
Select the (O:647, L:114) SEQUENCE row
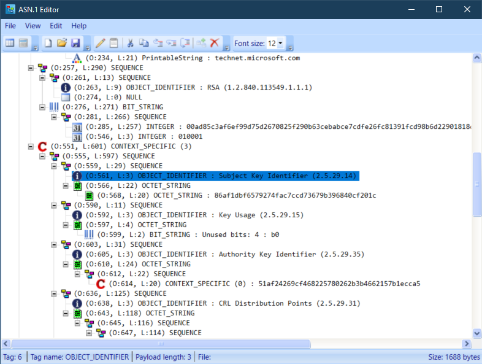click(x=155, y=333)
